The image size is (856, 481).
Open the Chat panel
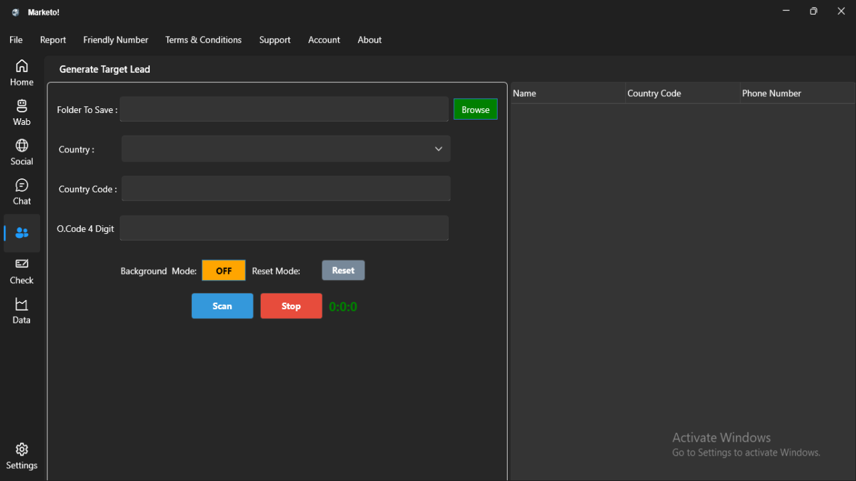(21, 192)
